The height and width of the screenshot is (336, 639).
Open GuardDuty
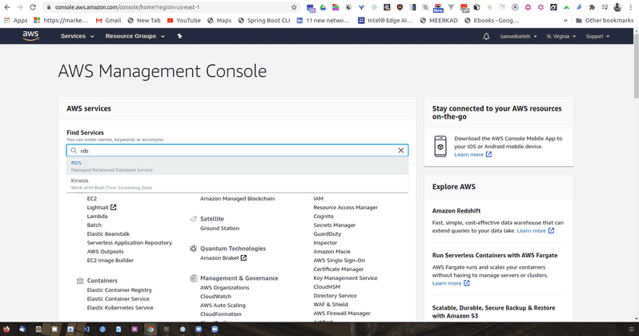pyautogui.click(x=328, y=234)
